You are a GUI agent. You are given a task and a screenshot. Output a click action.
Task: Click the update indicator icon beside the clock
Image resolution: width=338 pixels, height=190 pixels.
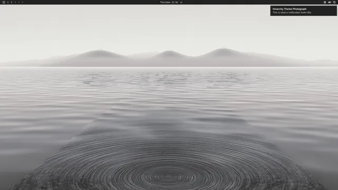181,2
